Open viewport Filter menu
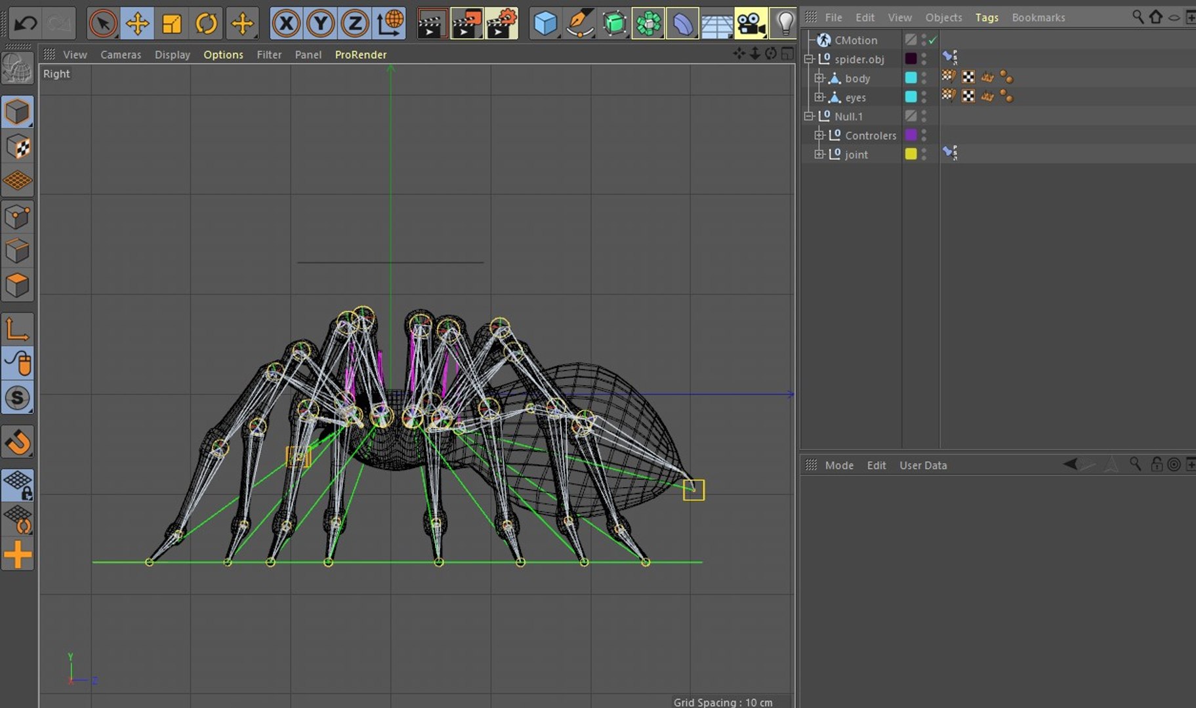Viewport: 1196px width, 708px height. [x=269, y=54]
